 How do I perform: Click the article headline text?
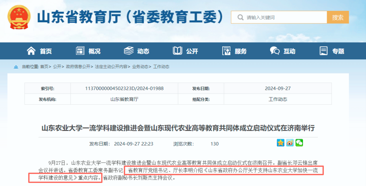[x=178, y=128]
